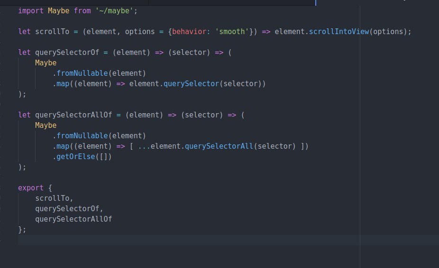Click the empty highlighted last editor line
The width and height of the screenshot is (439, 268).
pyautogui.click(x=229, y=241)
